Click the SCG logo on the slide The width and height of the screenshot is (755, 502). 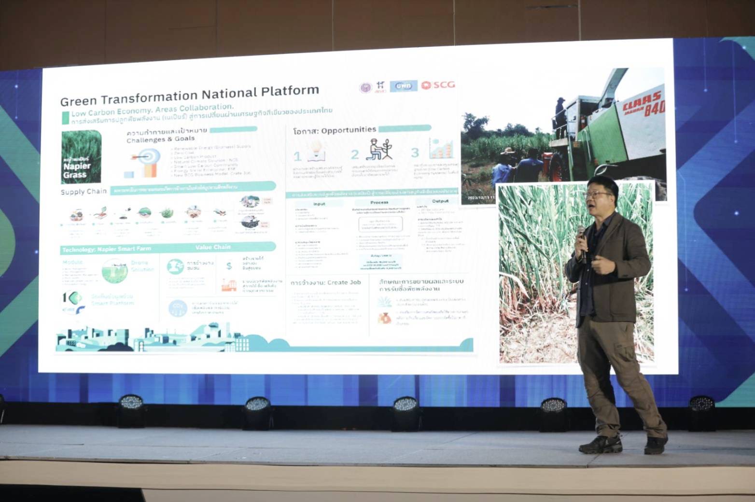point(438,85)
